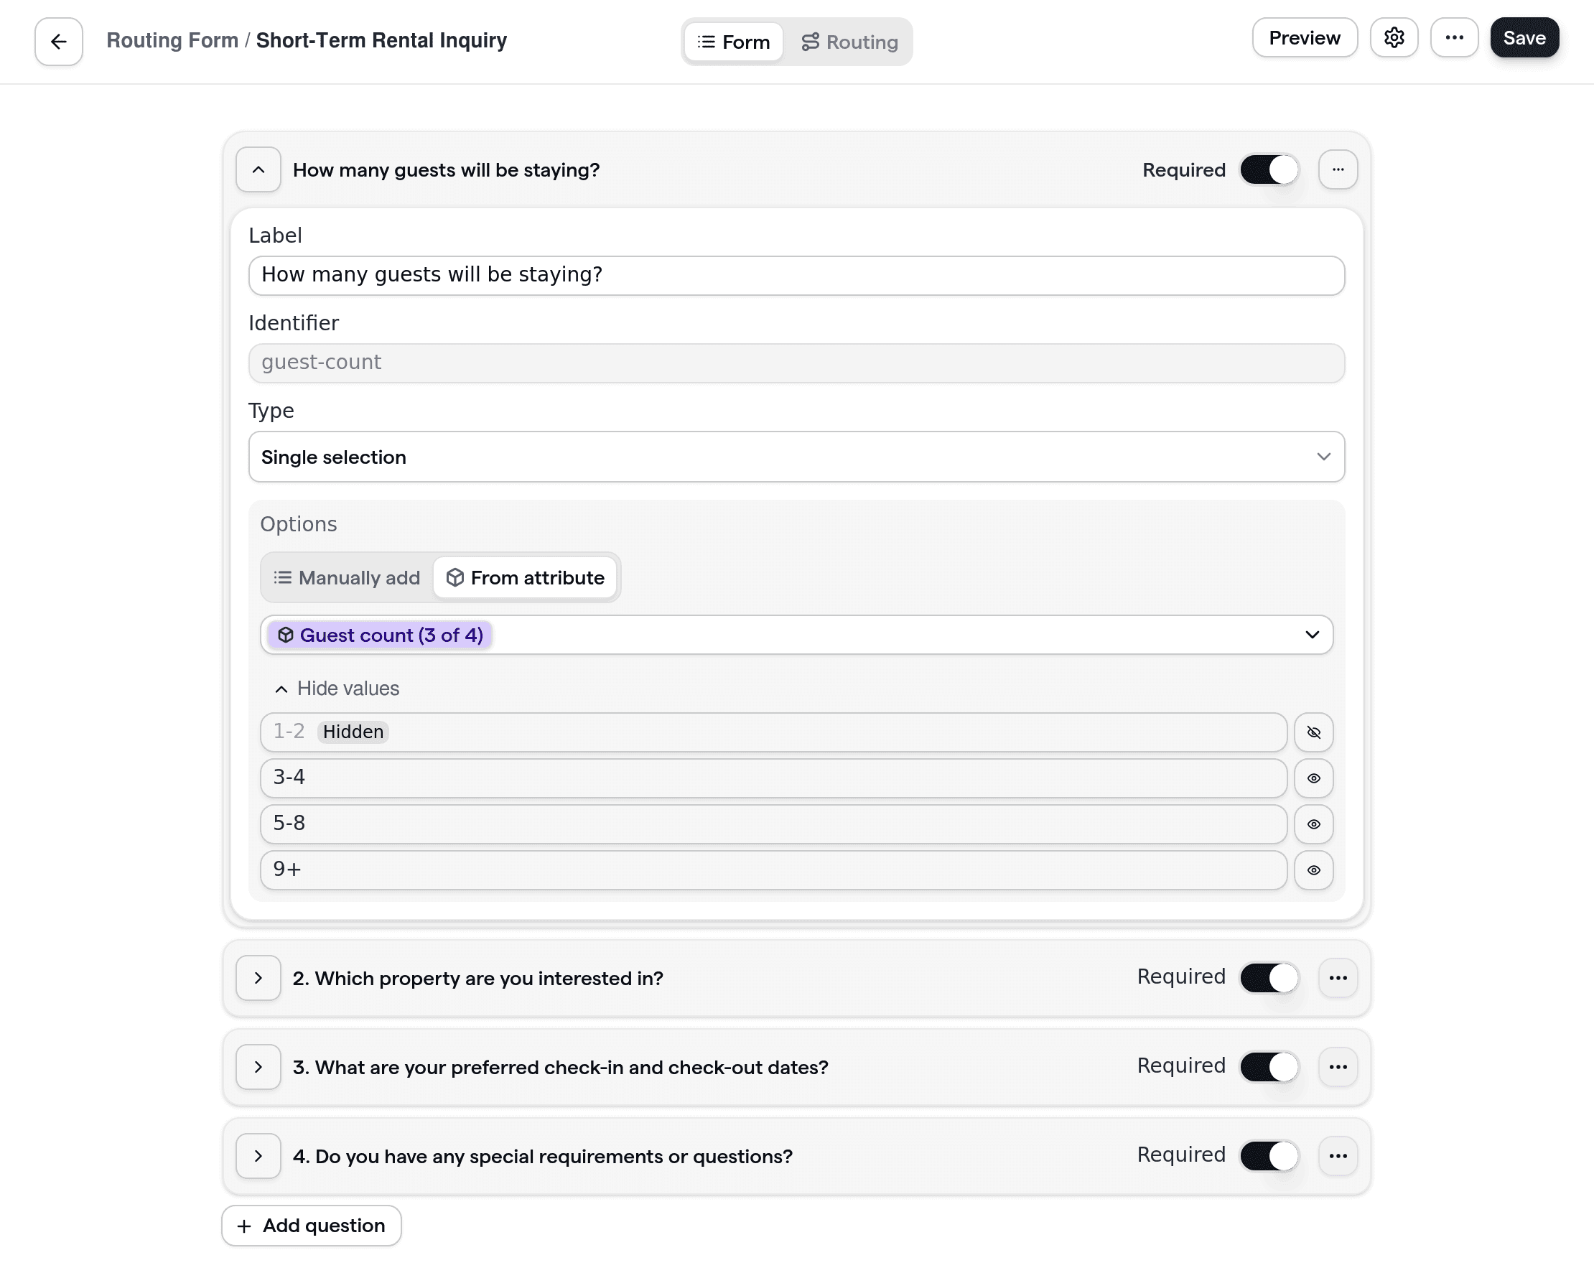Click the cube icon in the Guest count chip

click(x=285, y=635)
